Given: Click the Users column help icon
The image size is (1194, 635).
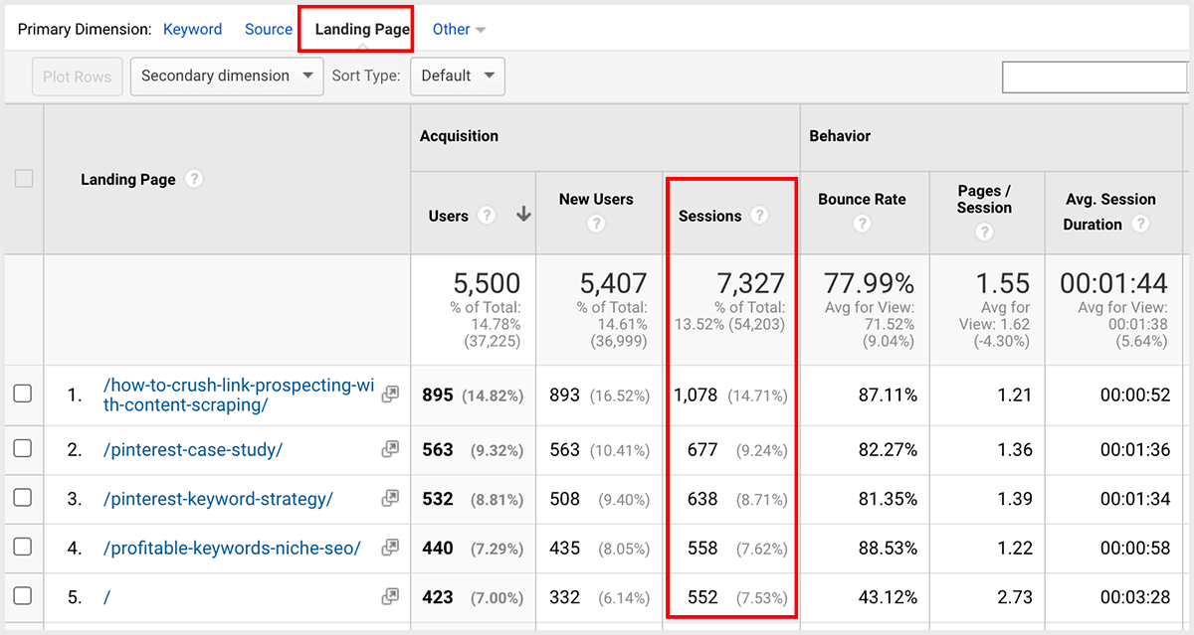Looking at the screenshot, I should [x=487, y=216].
